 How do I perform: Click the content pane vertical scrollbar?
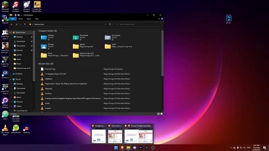point(162,53)
